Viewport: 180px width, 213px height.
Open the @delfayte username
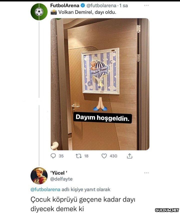[x=61, y=179]
